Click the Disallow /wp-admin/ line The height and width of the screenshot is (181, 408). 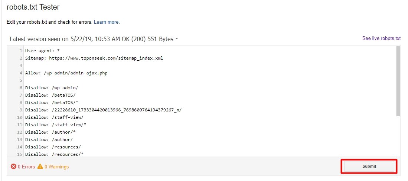(52, 88)
